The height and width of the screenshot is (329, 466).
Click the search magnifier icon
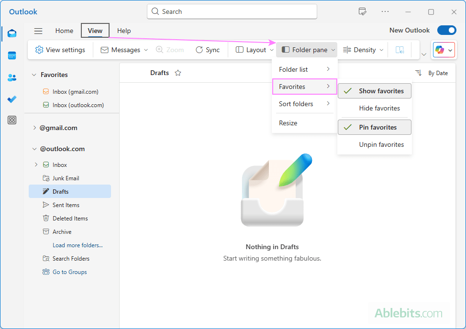coord(155,11)
